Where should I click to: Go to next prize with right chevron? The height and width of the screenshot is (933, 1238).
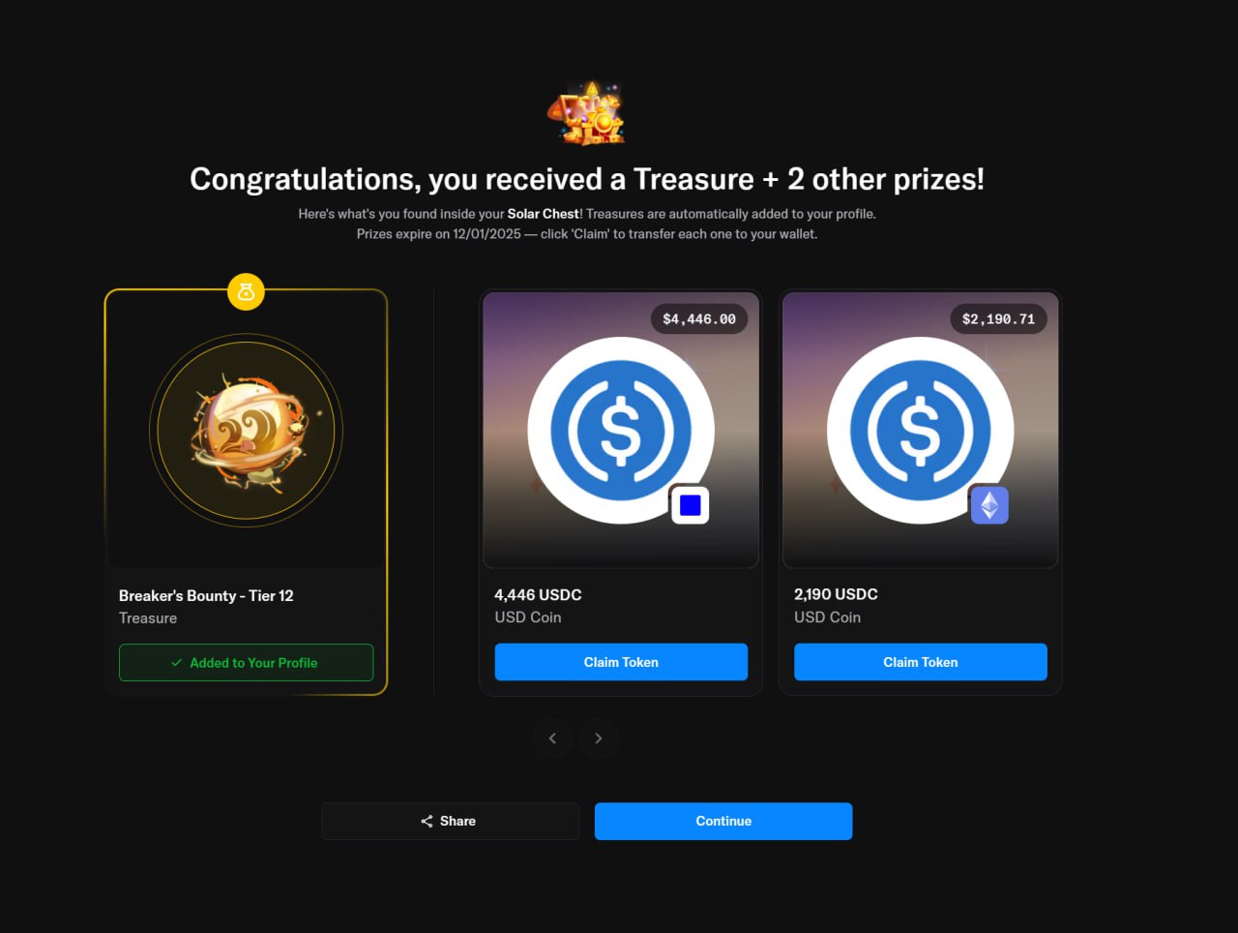(599, 738)
